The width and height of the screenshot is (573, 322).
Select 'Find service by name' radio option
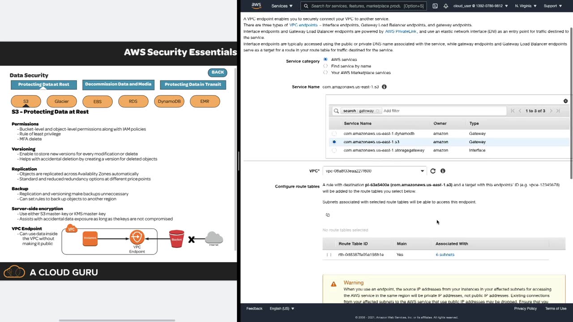pos(325,66)
